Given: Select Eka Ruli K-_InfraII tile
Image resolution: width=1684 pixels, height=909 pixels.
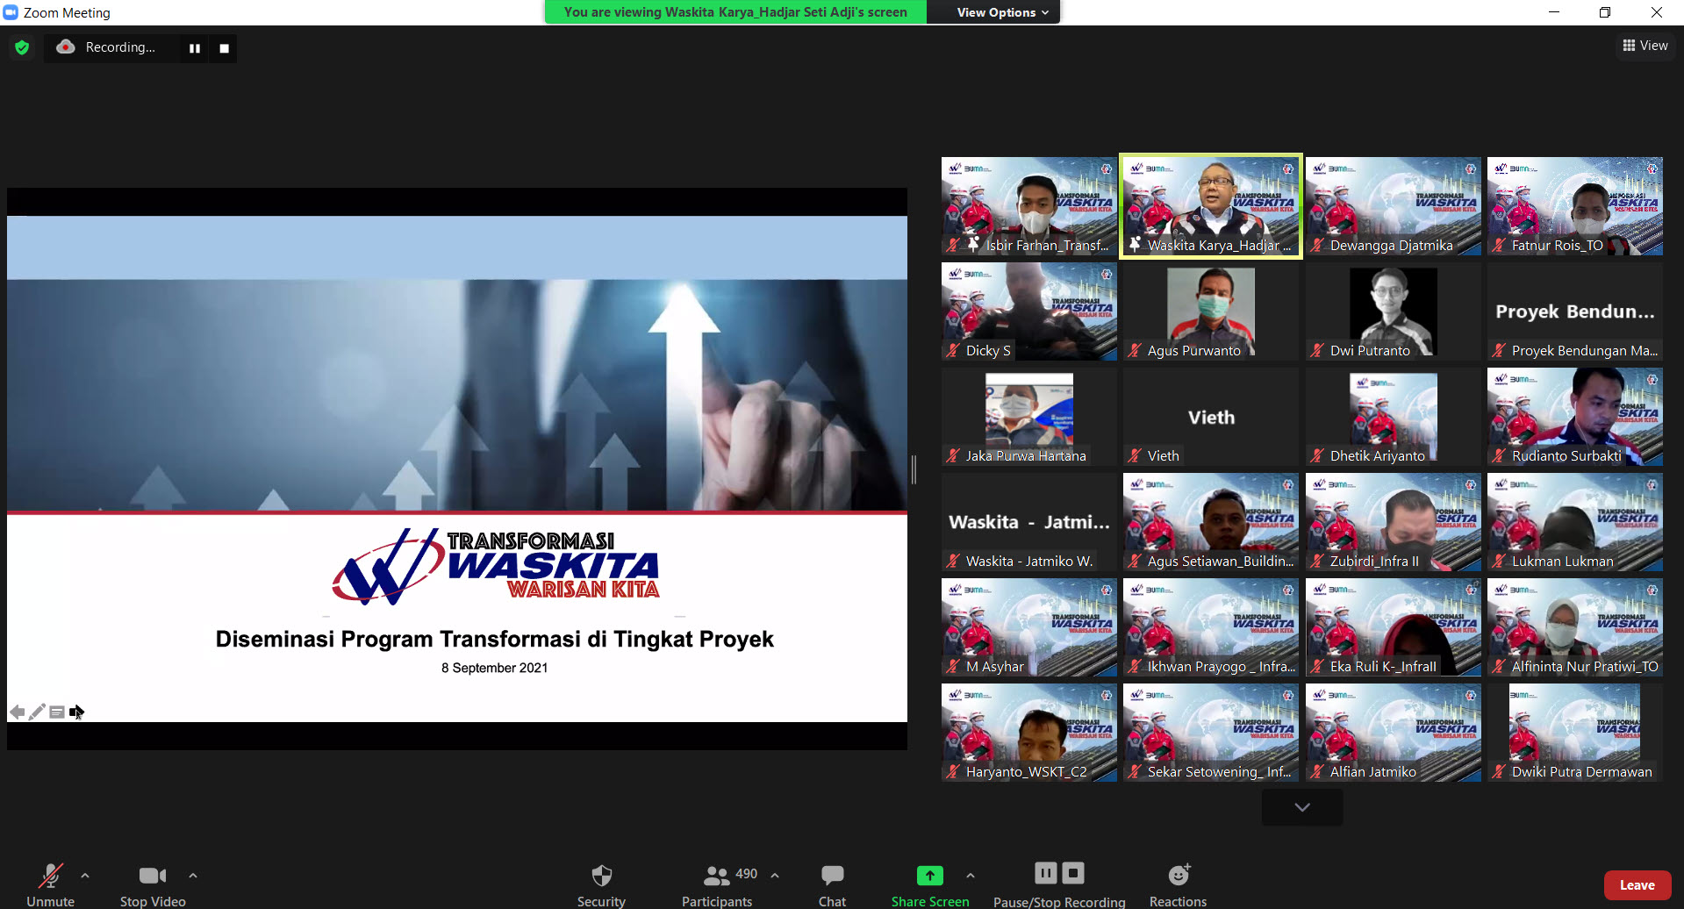Looking at the screenshot, I should tap(1394, 627).
